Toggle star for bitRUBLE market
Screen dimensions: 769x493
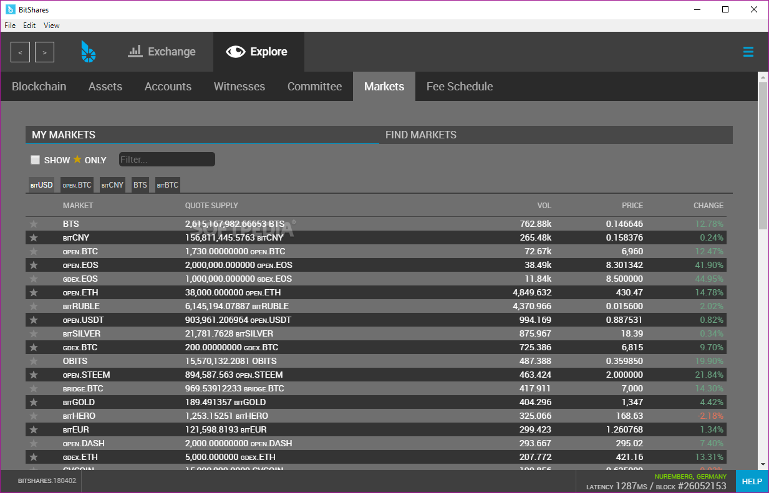coord(34,306)
